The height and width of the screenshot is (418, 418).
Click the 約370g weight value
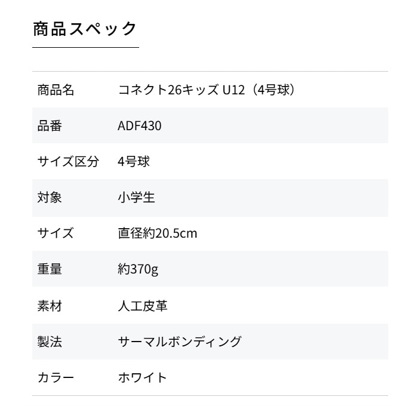coord(138,269)
